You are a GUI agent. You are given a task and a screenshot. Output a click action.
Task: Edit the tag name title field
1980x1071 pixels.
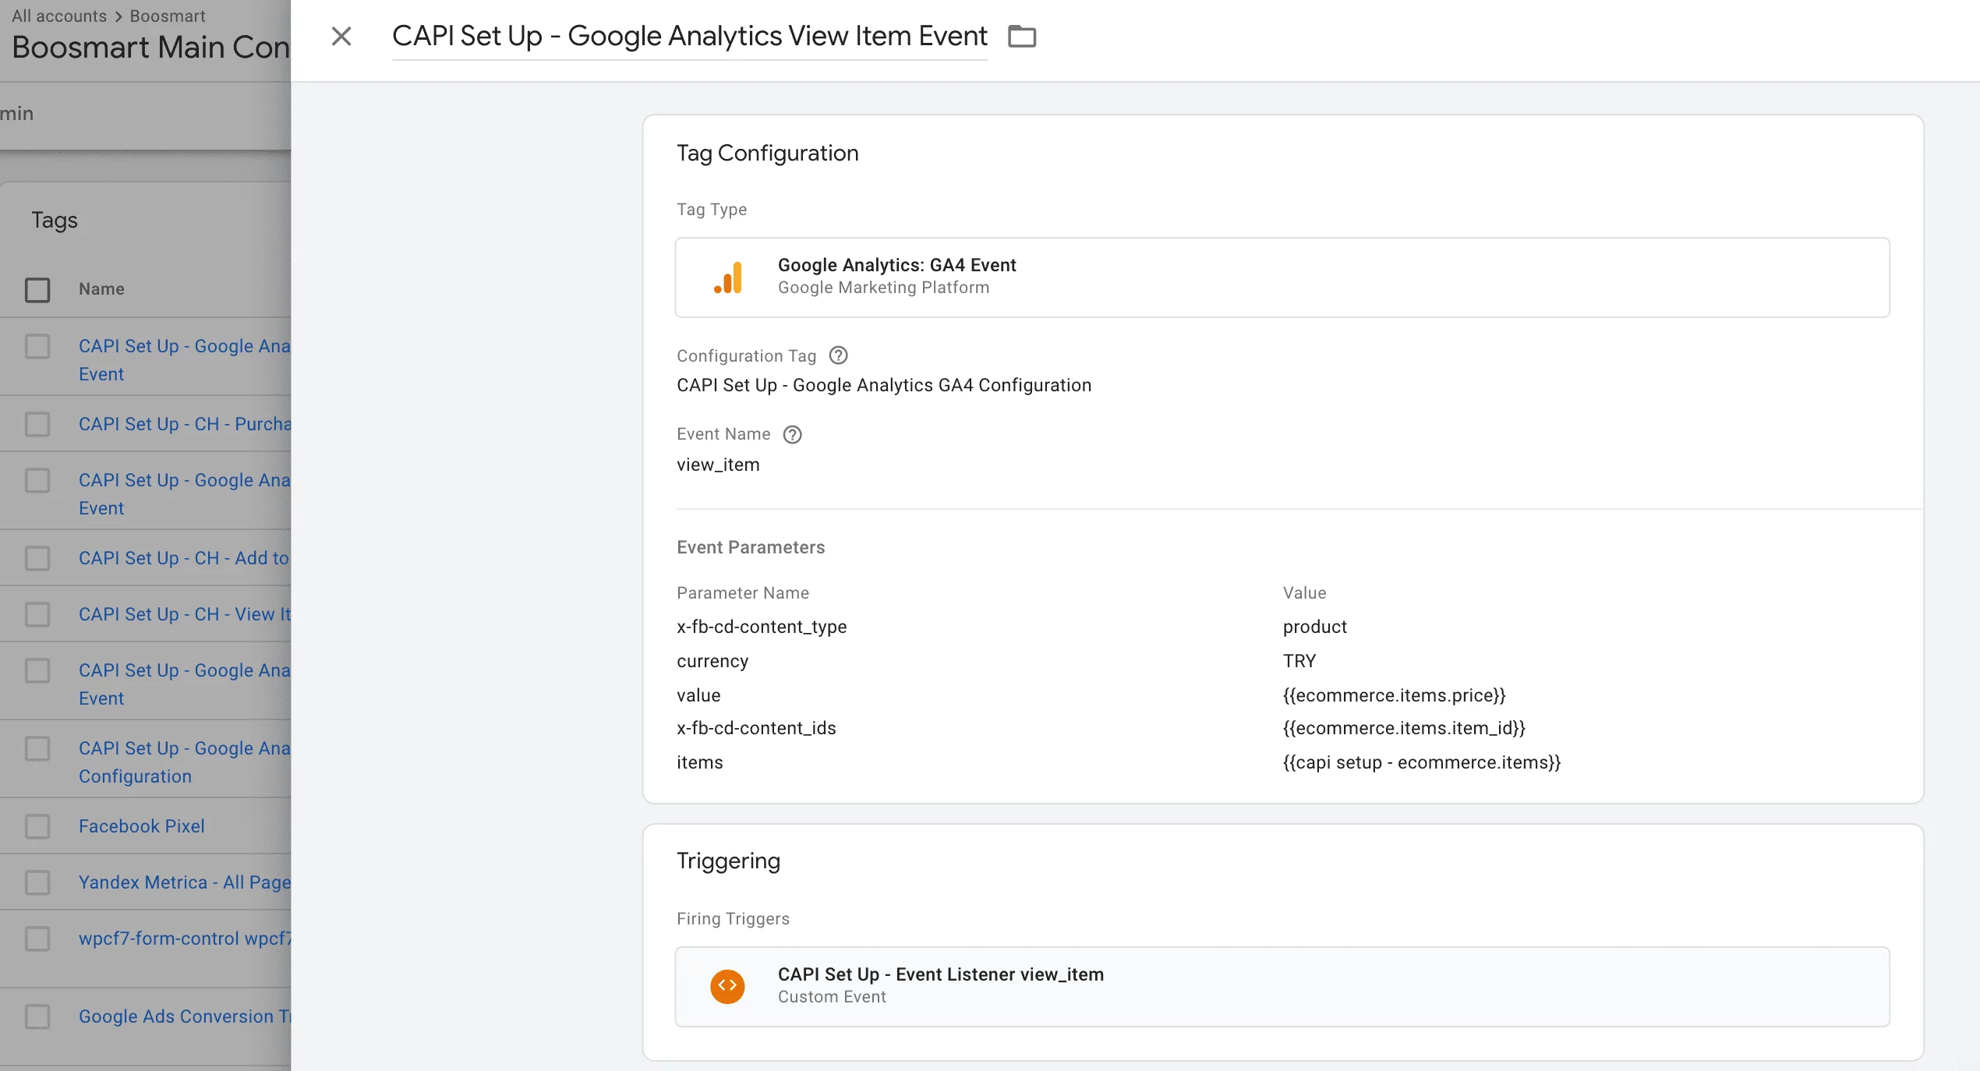pyautogui.click(x=689, y=36)
